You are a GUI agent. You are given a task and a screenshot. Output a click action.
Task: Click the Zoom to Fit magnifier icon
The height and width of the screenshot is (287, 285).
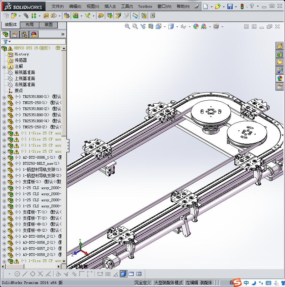point(127,26)
